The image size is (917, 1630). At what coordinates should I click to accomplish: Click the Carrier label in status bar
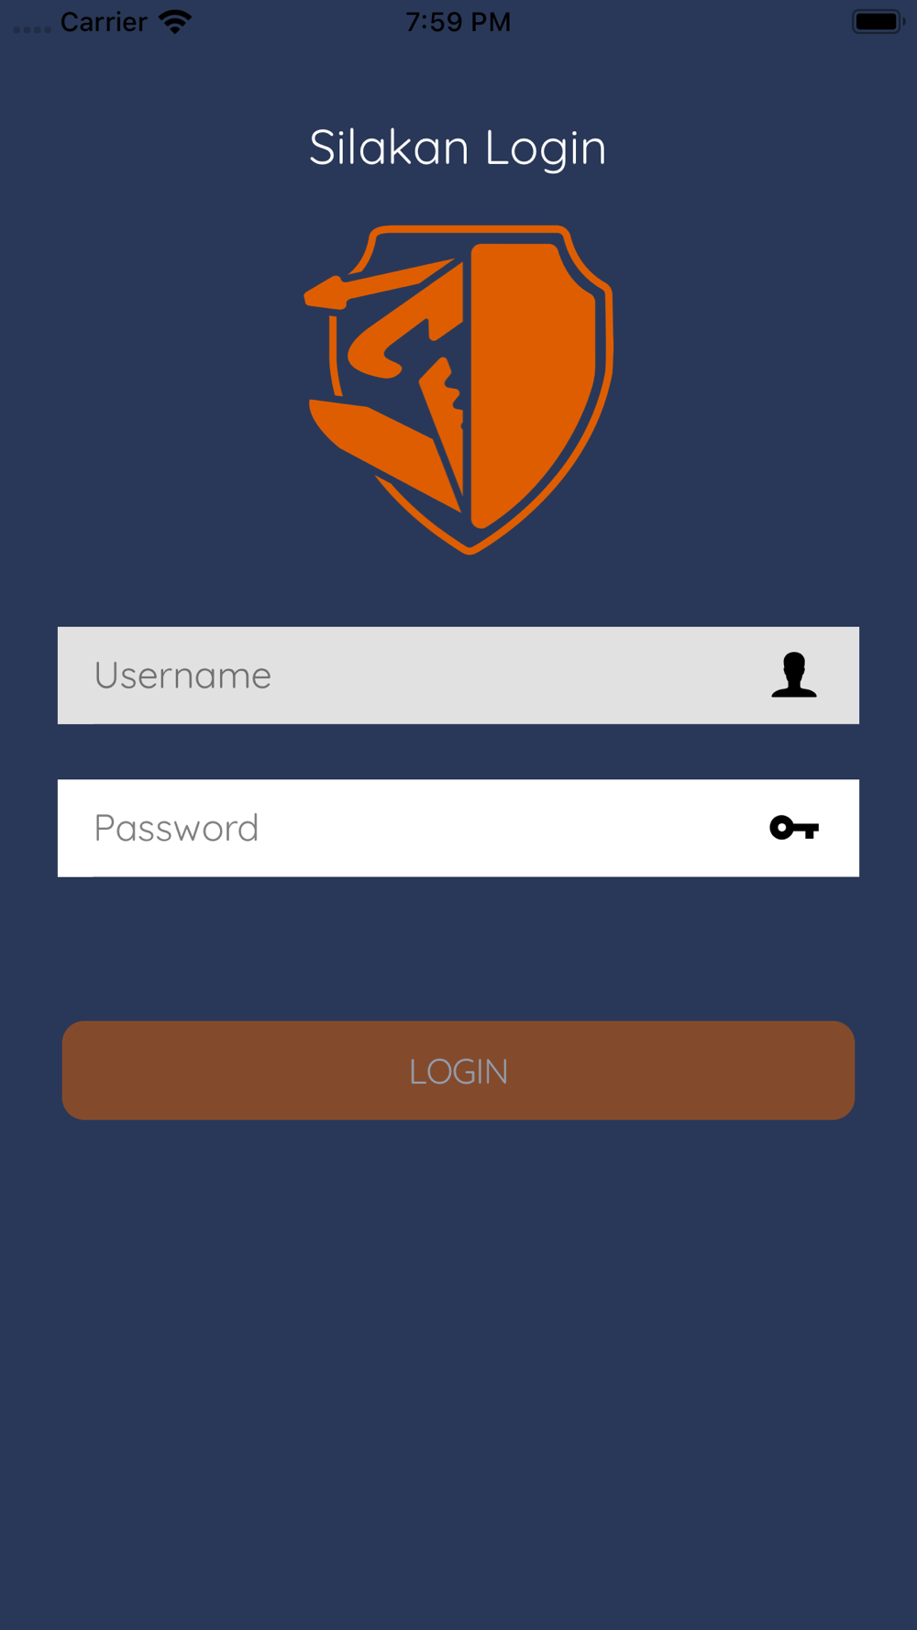(104, 21)
